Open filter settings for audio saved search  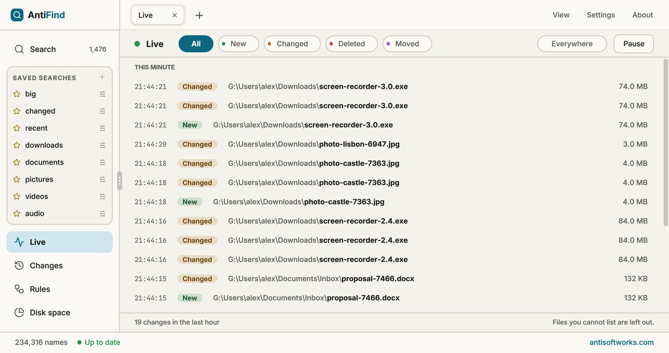coord(103,214)
